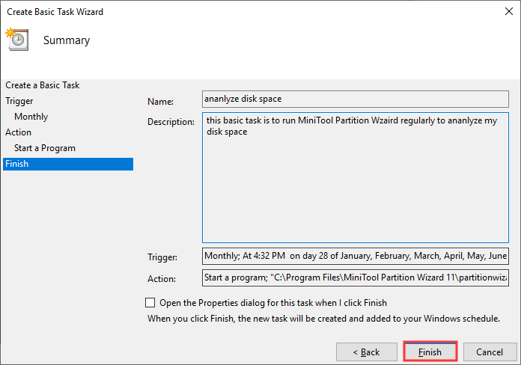Select the 'Monthly' step in sidebar
Image resolution: width=521 pixels, height=365 pixels.
31,117
